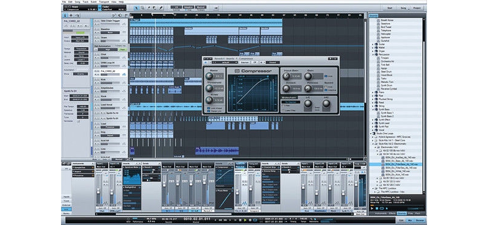The width and height of the screenshot is (488, 225).
Task: Click the Snare track volume slider
Action: [x=110, y=40]
